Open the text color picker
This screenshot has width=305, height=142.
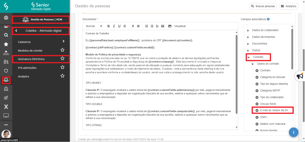[133, 26]
